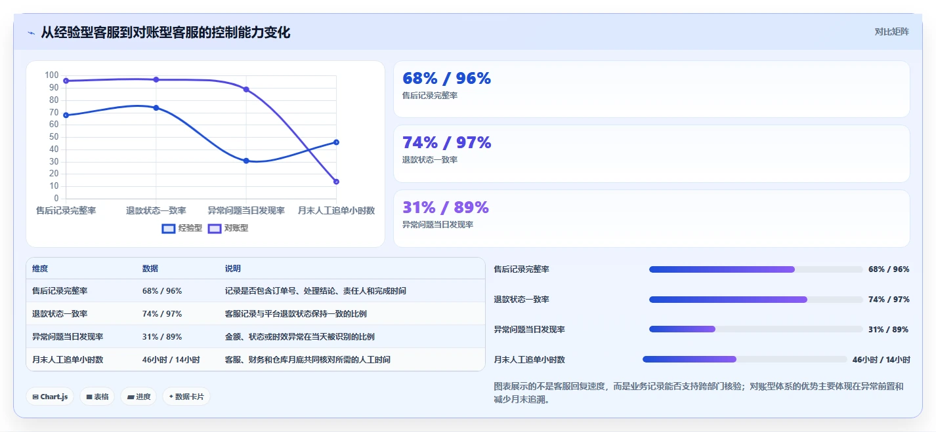Click the 对比矩阵 label in the header
936x432 pixels.
click(891, 31)
